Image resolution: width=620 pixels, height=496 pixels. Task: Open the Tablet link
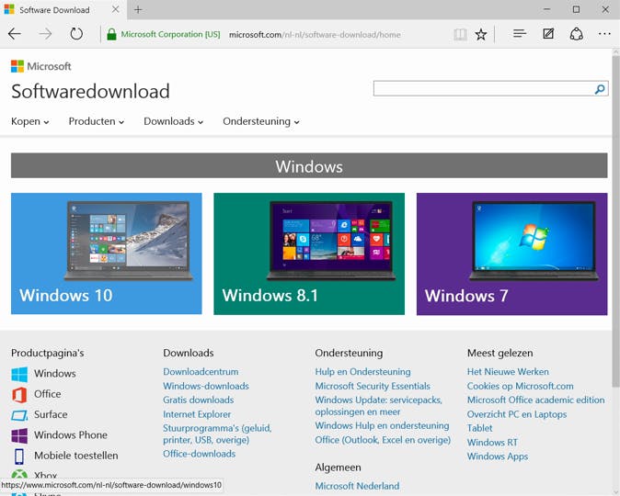point(479,428)
